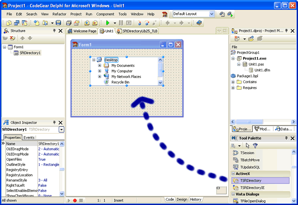Image resolution: width=298 pixels, height=205 pixels.
Task: Expand the Contains folder node
Action: (233, 82)
